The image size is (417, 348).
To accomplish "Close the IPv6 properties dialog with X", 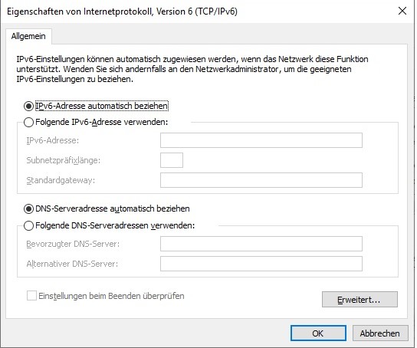I will (x=402, y=11).
